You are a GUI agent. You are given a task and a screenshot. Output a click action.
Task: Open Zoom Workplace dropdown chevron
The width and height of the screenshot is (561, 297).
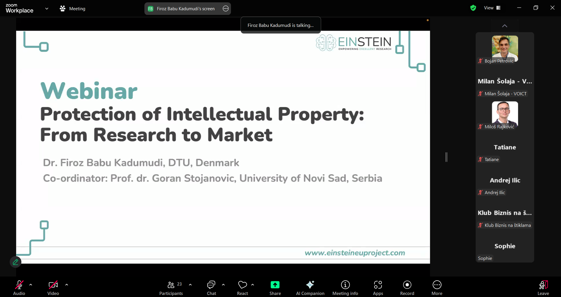pyautogui.click(x=47, y=9)
